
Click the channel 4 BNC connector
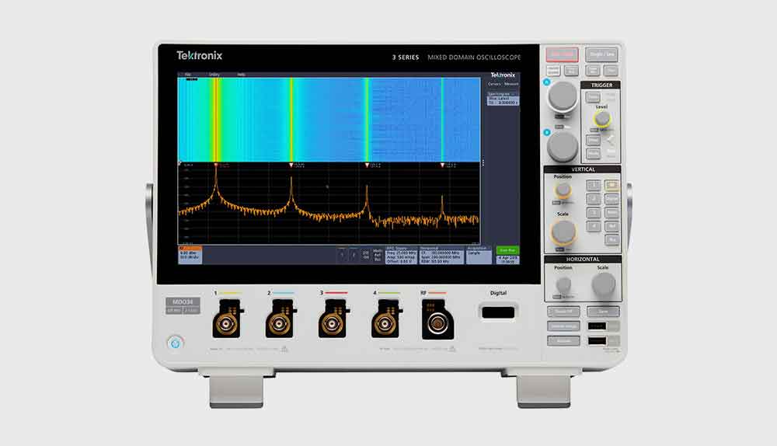[x=385, y=325]
